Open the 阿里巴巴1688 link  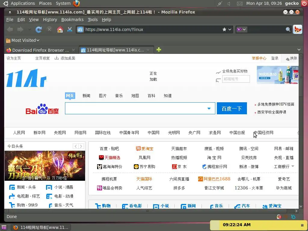click(x=214, y=179)
